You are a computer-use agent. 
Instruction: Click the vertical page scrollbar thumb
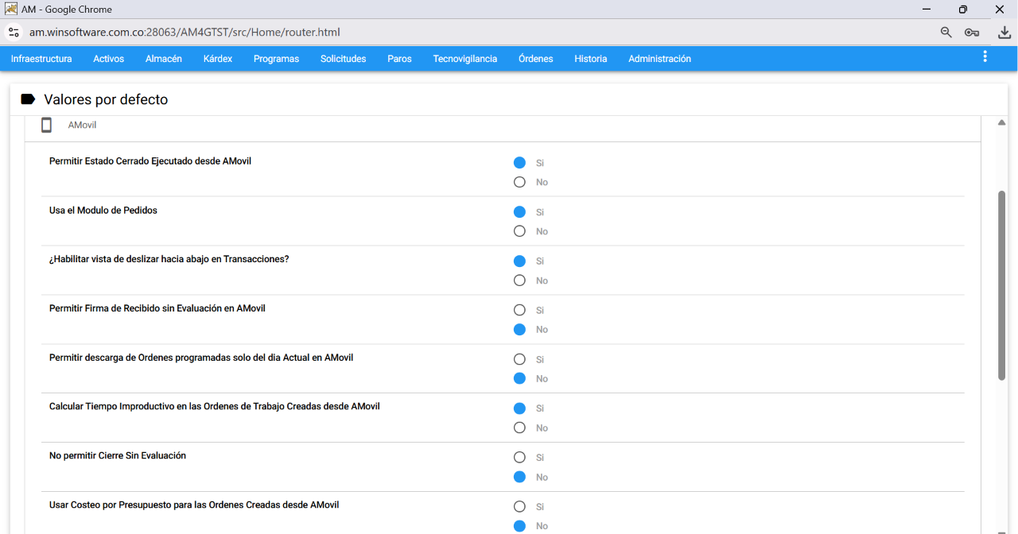1002,284
